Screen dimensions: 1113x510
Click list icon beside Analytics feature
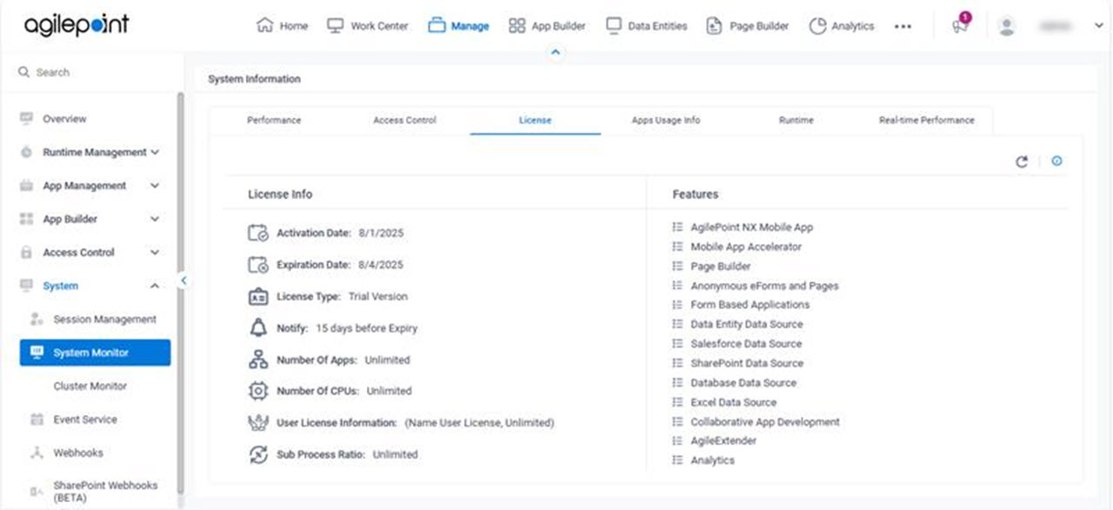678,460
